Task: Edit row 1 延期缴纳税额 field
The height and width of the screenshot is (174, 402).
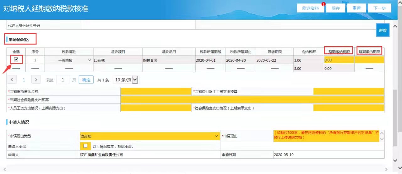Action: pos(339,60)
